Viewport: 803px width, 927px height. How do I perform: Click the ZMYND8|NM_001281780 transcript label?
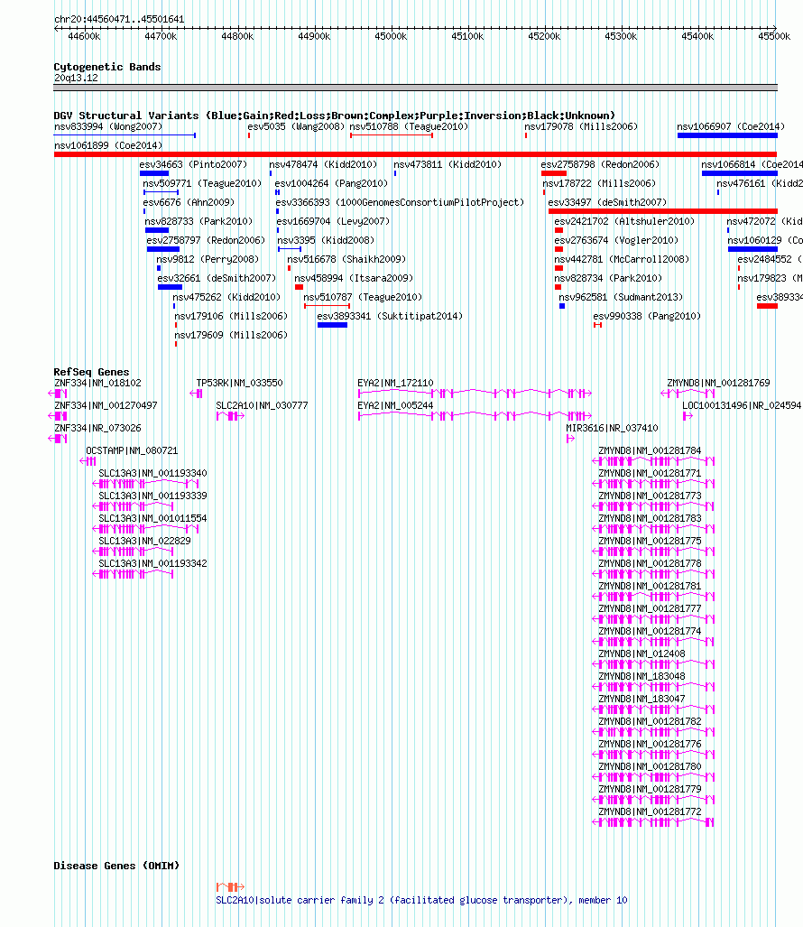pos(650,767)
